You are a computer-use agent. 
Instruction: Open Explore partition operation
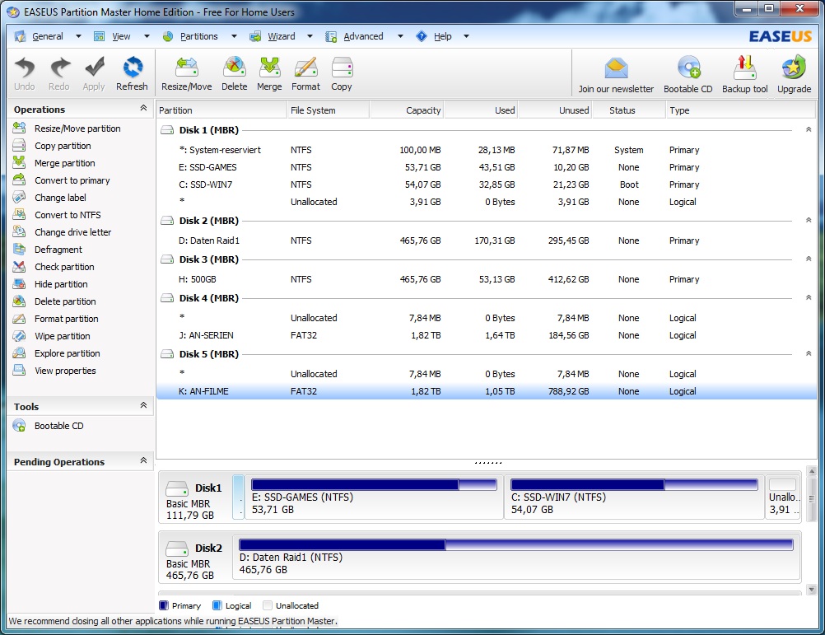coord(56,353)
